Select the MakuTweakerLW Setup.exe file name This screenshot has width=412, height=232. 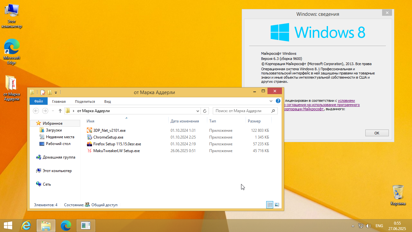(117, 151)
